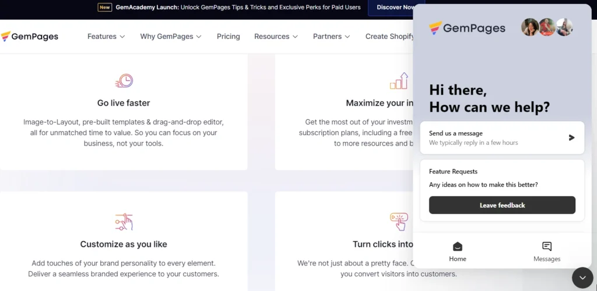Click the Messages speech bubble icon
The image size is (597, 291).
click(547, 247)
